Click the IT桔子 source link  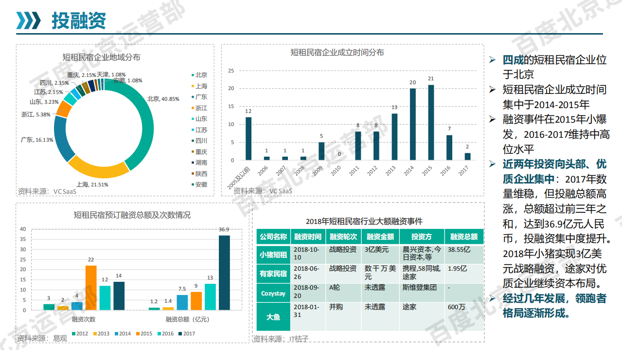tap(298, 339)
